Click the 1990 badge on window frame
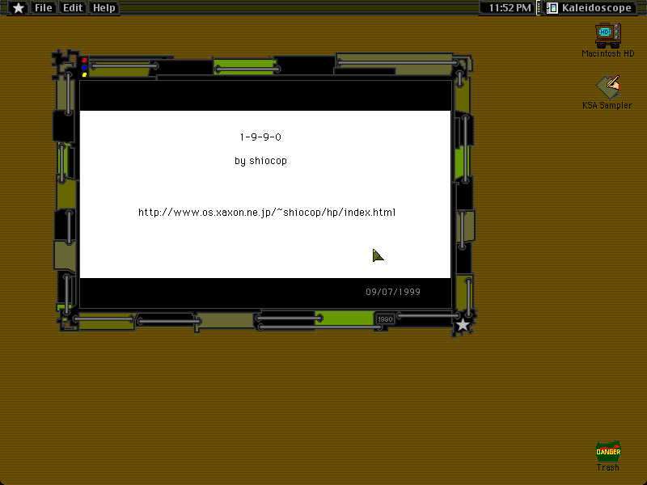This screenshot has height=485, width=647. click(x=385, y=319)
